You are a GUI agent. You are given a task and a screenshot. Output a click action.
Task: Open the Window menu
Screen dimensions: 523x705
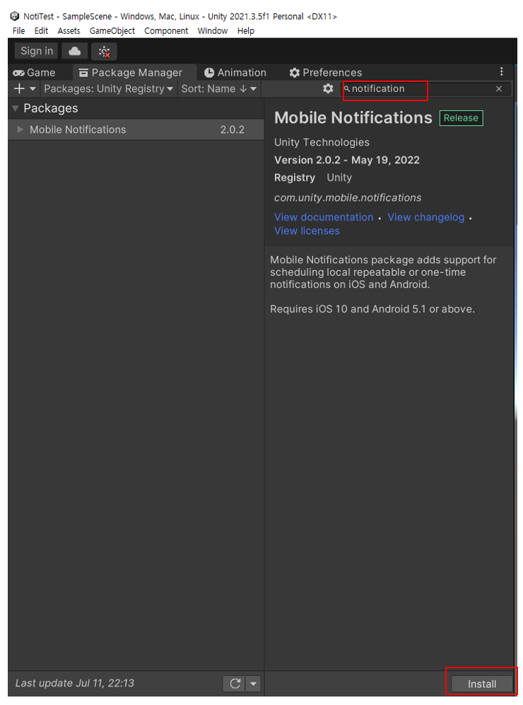tap(213, 30)
